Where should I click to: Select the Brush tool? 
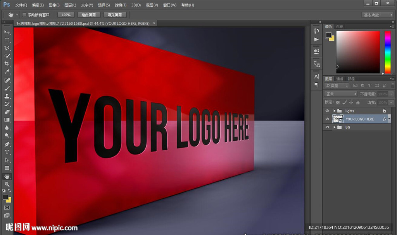click(7, 88)
